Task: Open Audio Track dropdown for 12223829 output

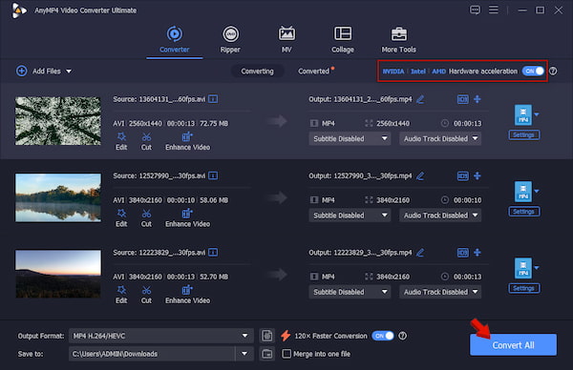Action: pos(440,292)
